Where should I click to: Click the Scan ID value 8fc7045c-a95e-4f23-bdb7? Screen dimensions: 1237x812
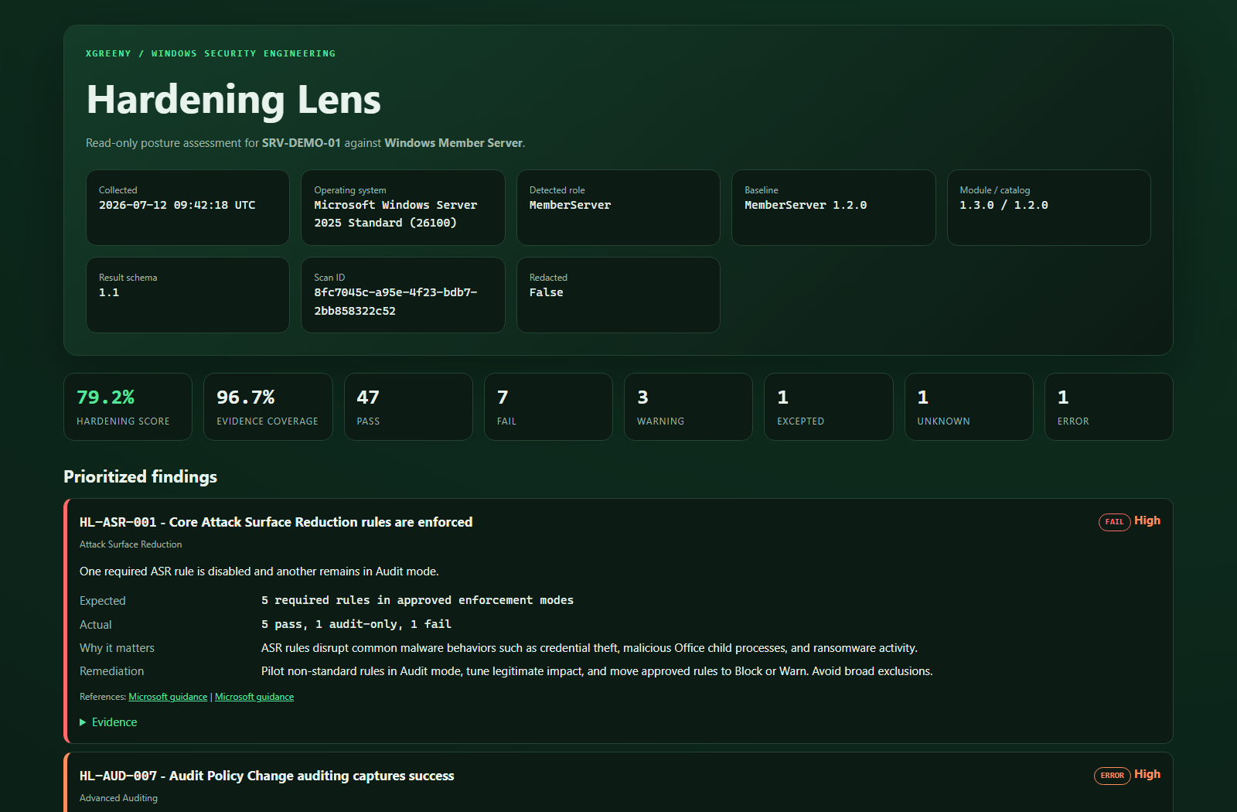coord(395,302)
